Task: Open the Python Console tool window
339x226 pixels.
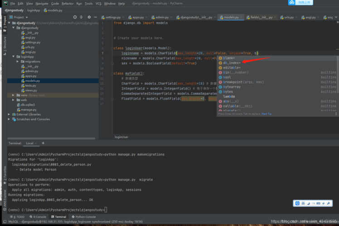Action: click(84, 217)
